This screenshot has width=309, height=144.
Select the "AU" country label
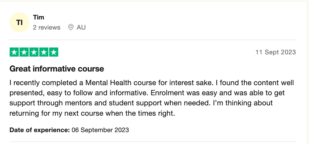tap(81, 27)
